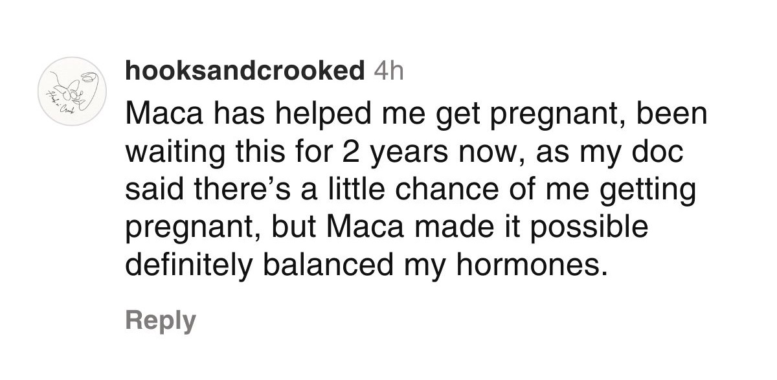Screen dimensions: 777x380
Task: Click the 4h timestamp
Action: (389, 71)
